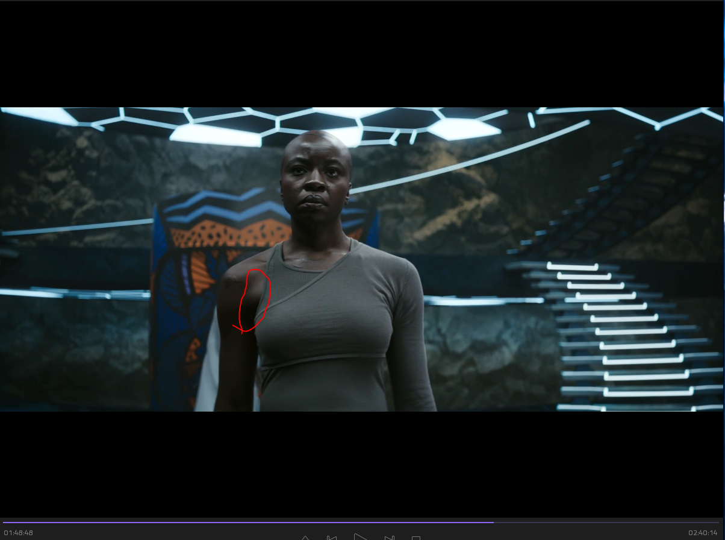Seek into the unplayed gray part of progress bar
Screen dimensions: 725x540
pyautogui.click(x=602, y=522)
